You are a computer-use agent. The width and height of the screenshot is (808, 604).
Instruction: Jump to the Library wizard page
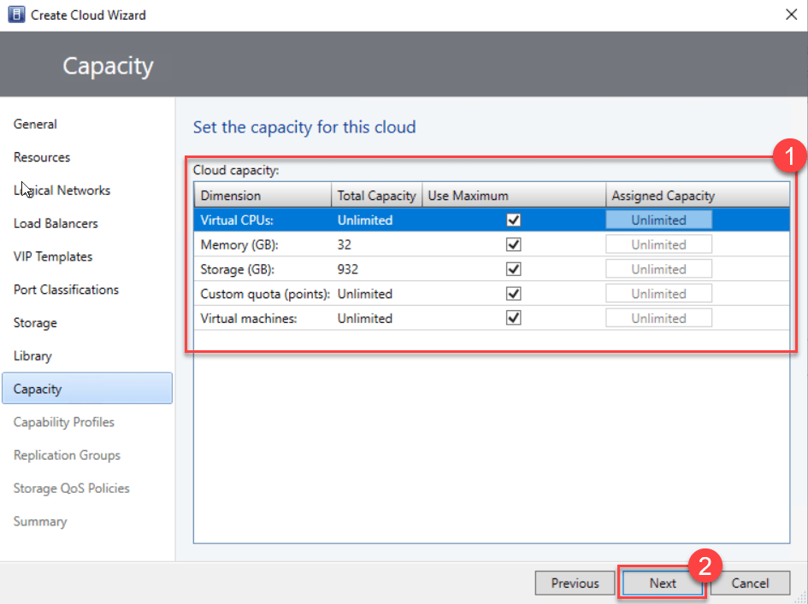click(x=32, y=356)
